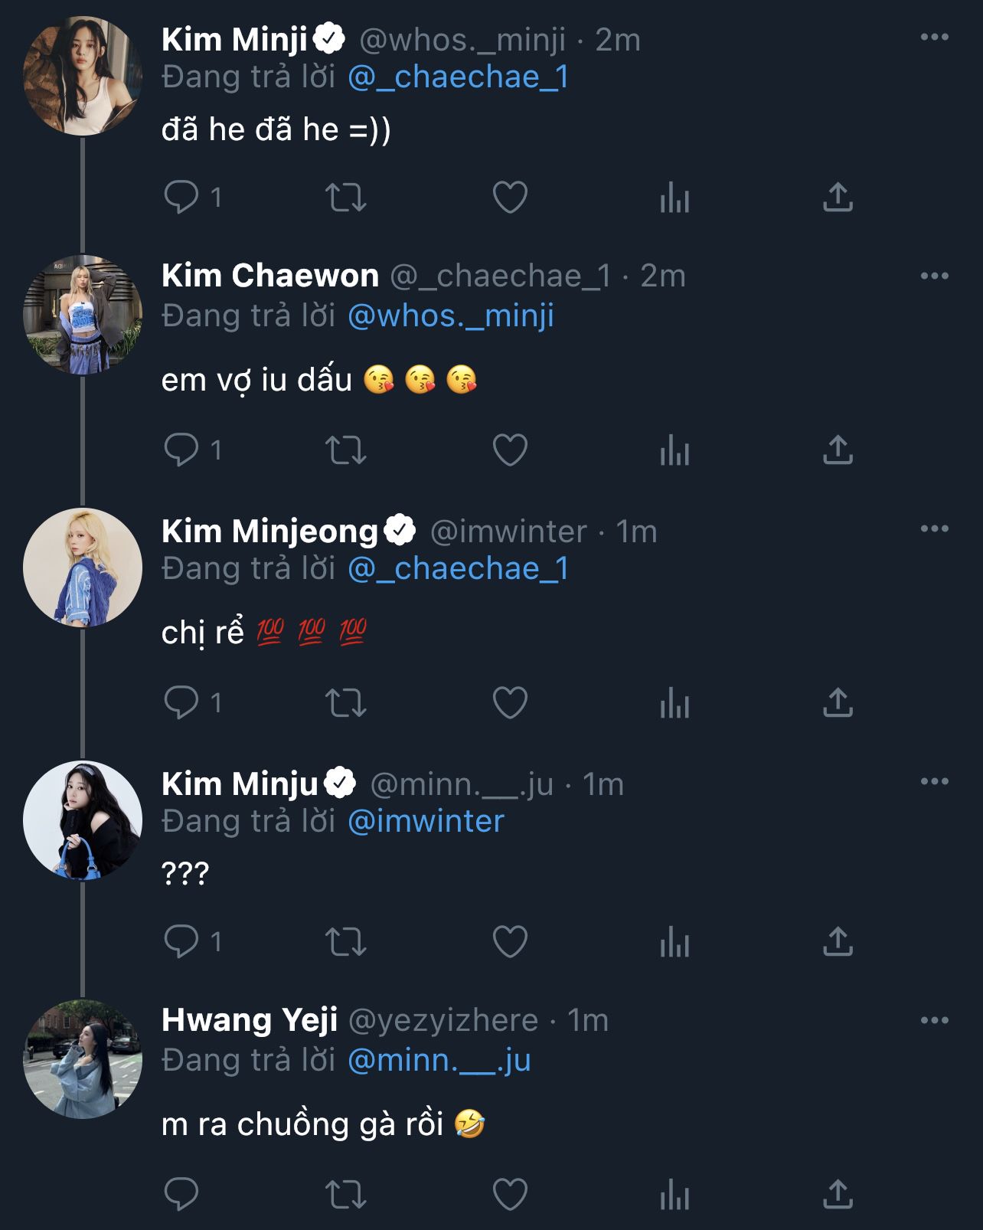The image size is (983, 1230).
Task: Open more options for Kim Minji's tweet
Action: [x=934, y=37]
